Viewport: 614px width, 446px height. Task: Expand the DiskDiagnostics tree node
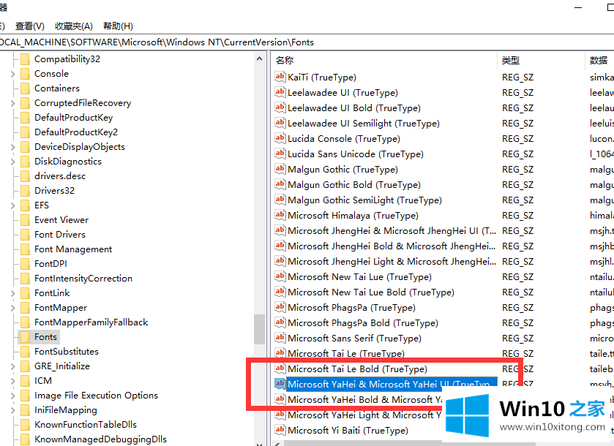coord(12,162)
